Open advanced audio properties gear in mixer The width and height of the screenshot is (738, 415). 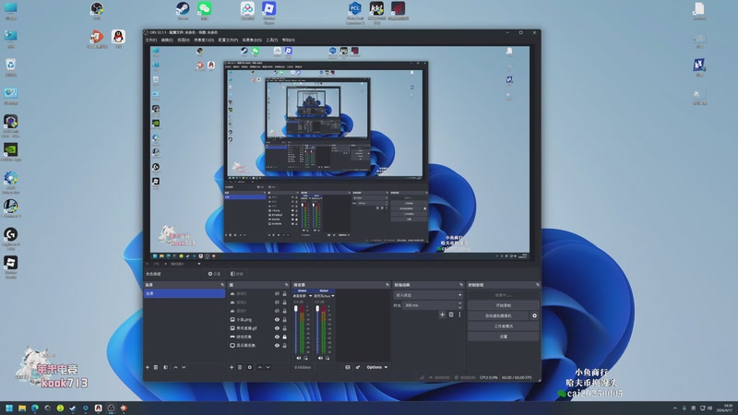tap(358, 367)
